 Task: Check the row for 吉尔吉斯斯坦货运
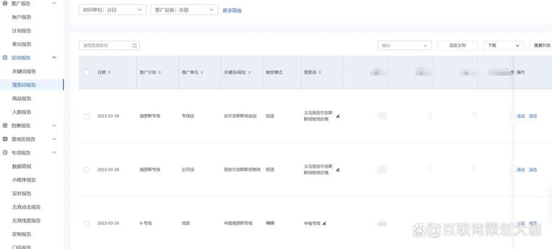tap(87, 116)
